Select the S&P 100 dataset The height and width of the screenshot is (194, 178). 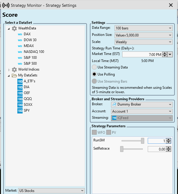30,58
